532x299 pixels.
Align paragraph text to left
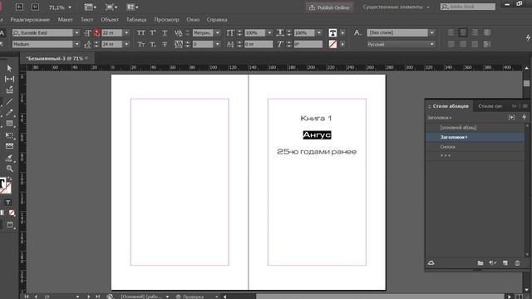[x=451, y=32]
